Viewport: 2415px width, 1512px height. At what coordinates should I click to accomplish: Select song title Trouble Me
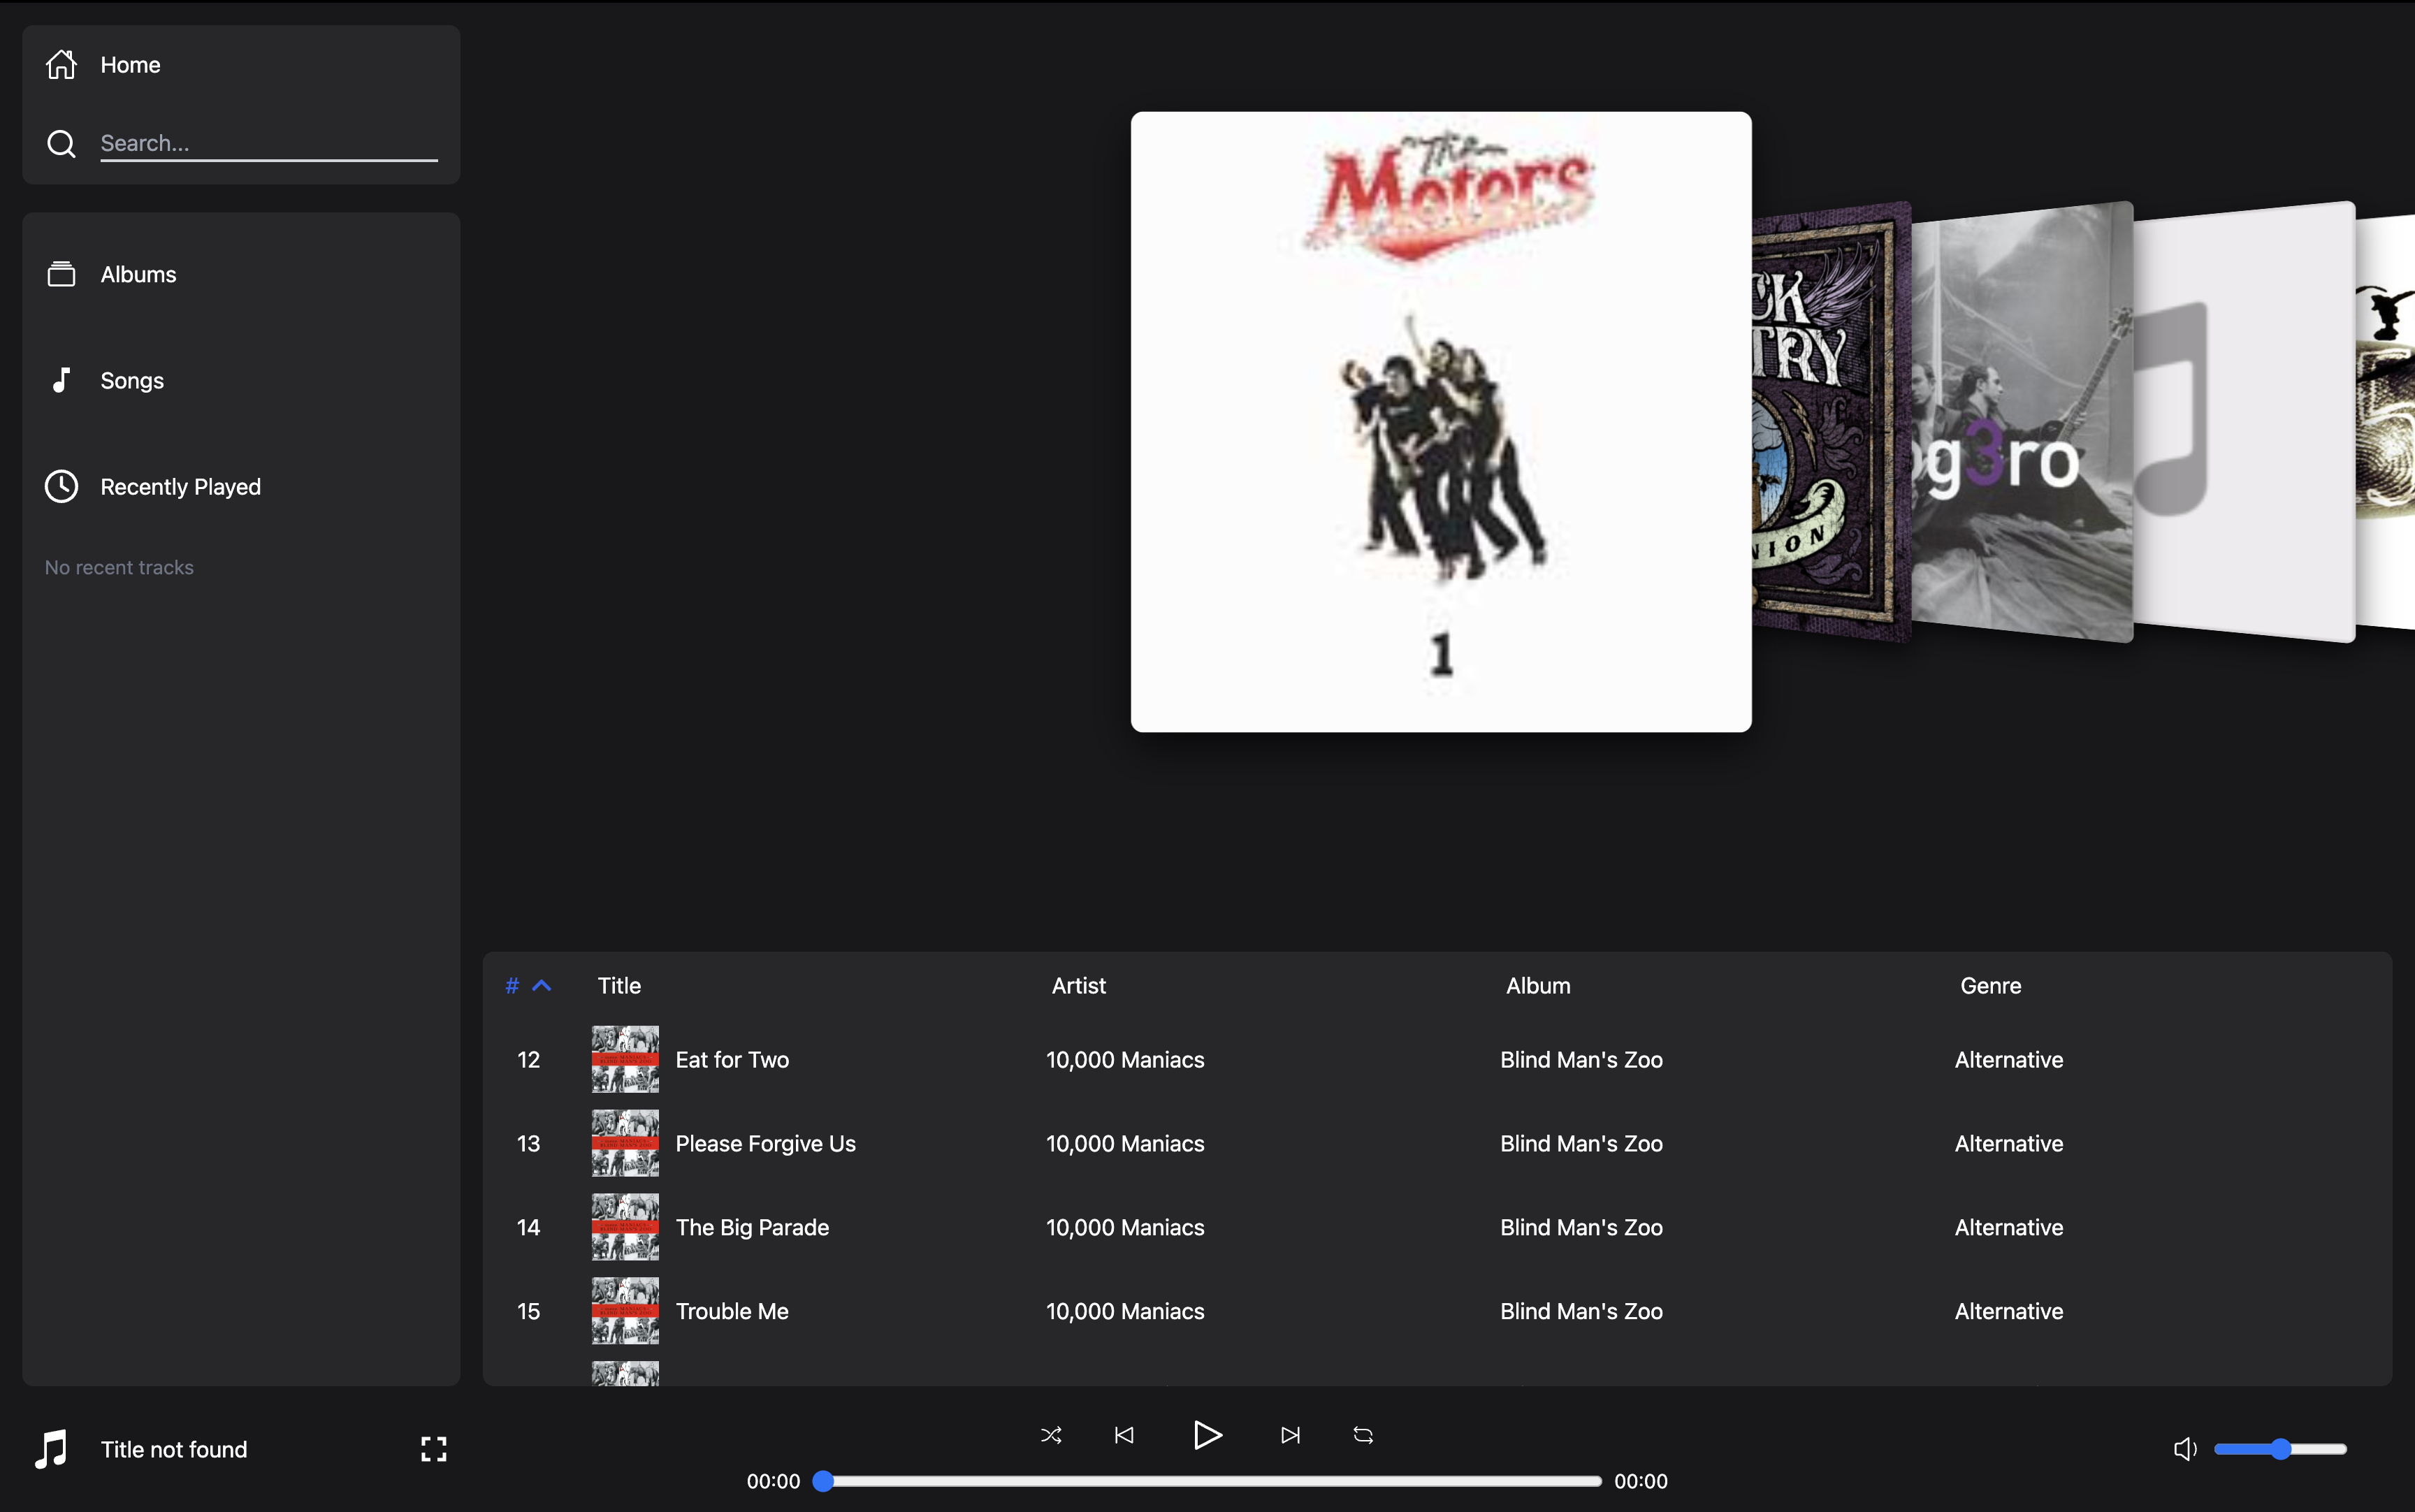click(732, 1311)
